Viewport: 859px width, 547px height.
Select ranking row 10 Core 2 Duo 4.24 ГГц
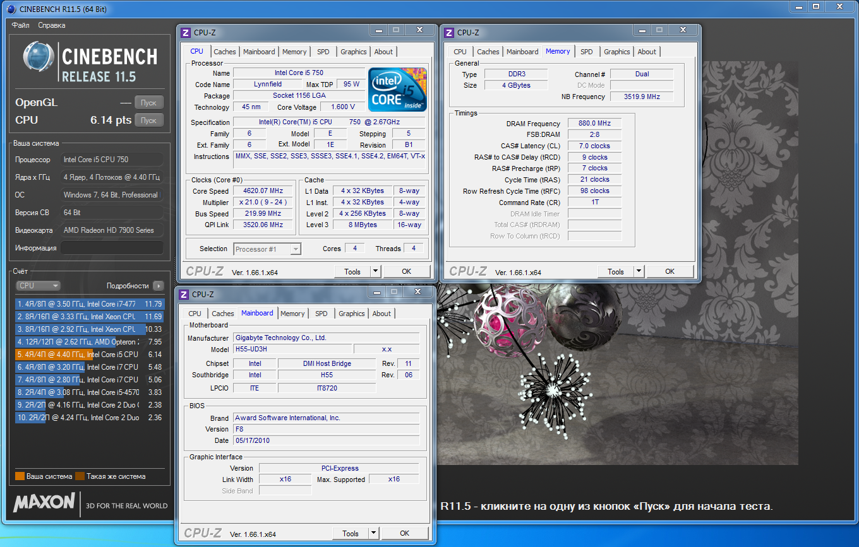pos(90,418)
